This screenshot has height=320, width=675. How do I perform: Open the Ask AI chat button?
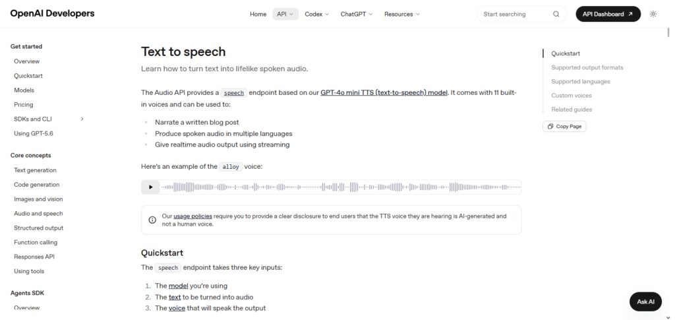(645, 302)
